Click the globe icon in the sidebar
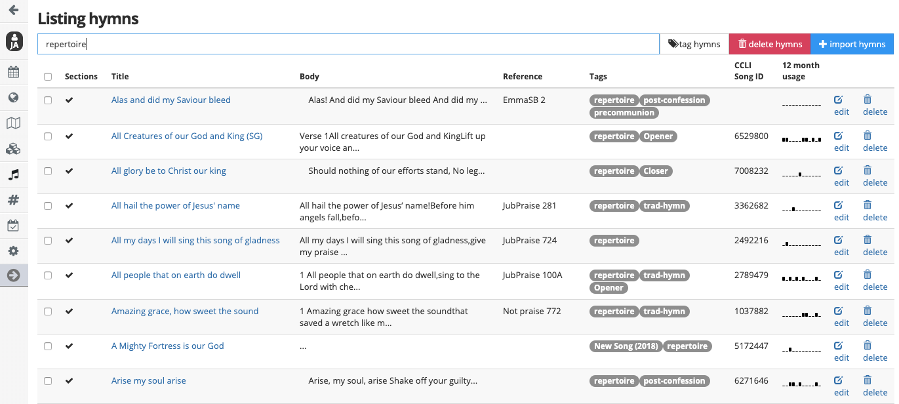899x404 pixels. click(13, 98)
